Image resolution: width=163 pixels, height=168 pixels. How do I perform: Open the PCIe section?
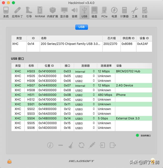tap(104, 12)
